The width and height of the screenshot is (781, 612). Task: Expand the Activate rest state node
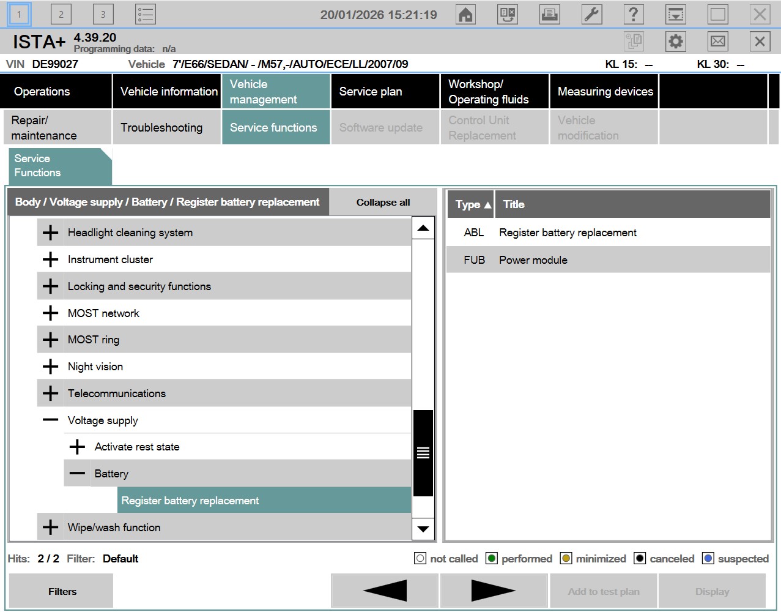78,447
